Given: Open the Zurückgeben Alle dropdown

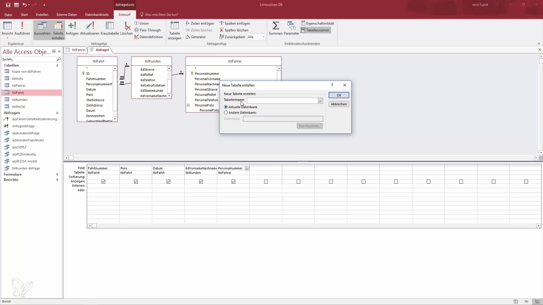Looking at the screenshot, I should [x=263, y=37].
